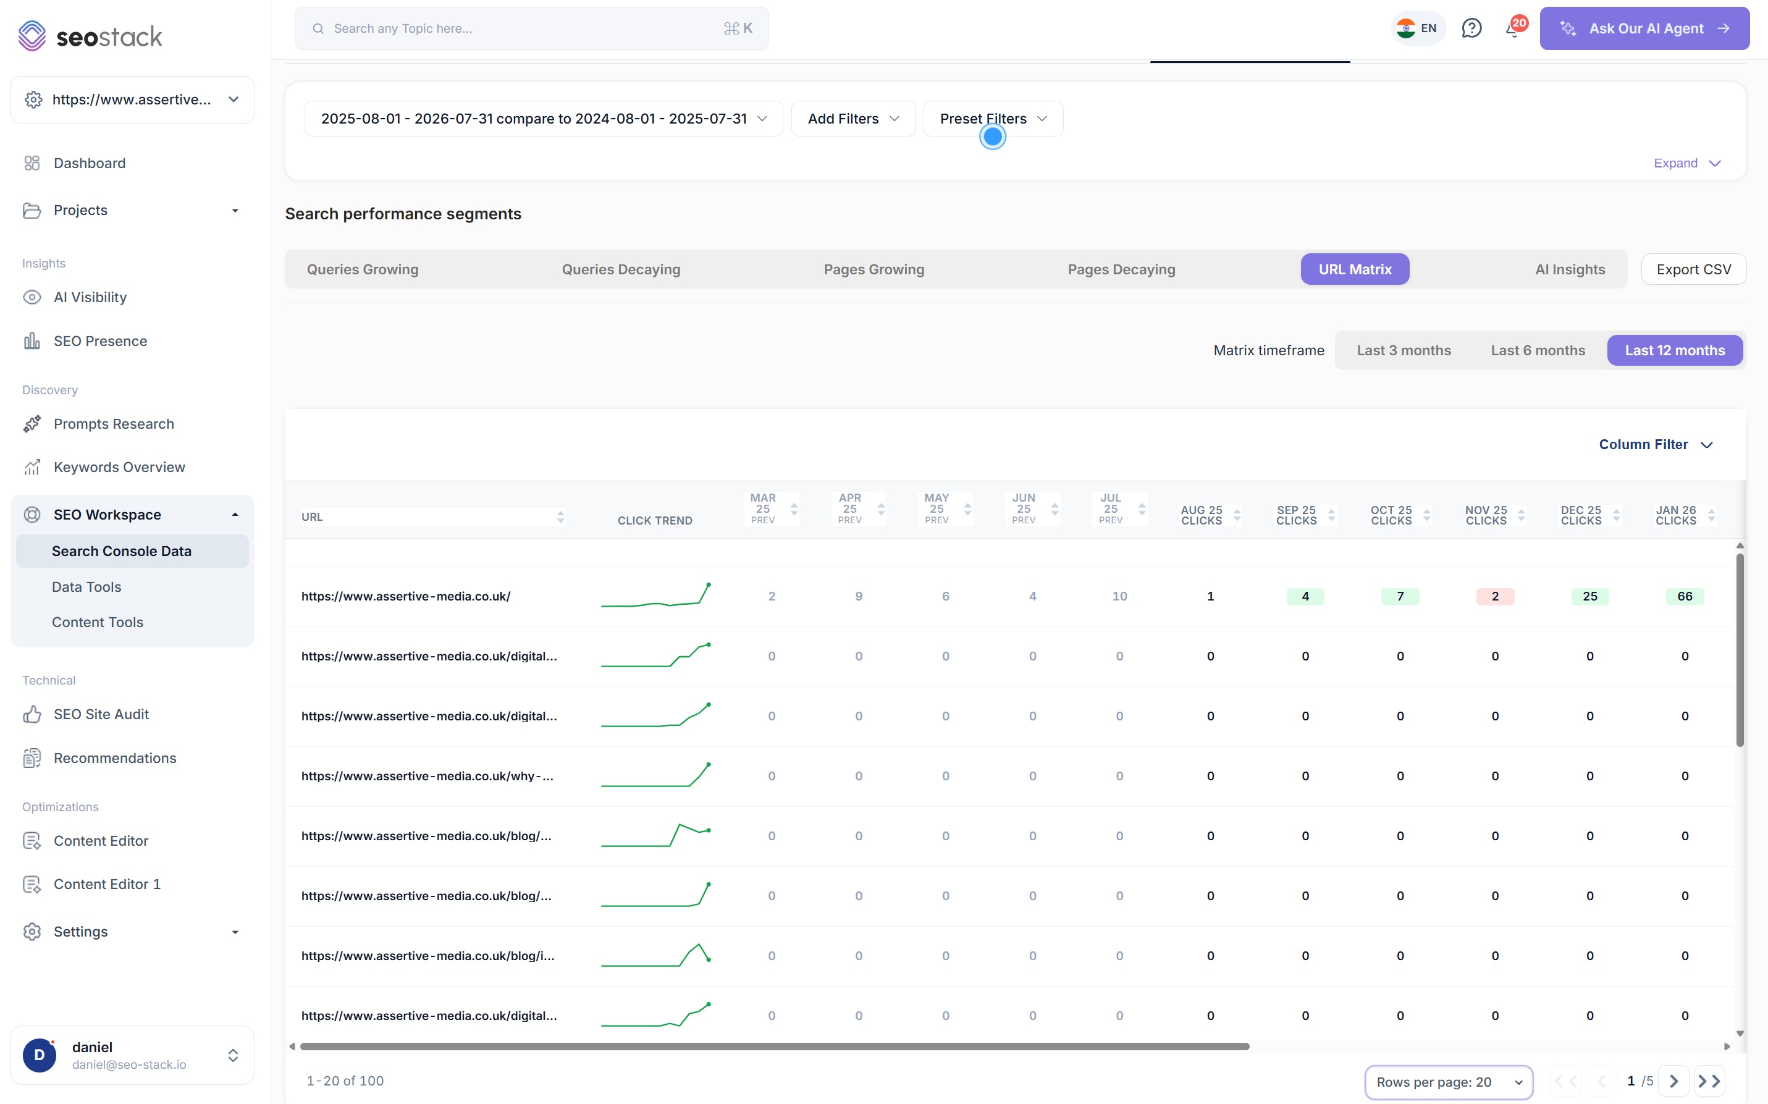Select Last 6 months timeframe
The width and height of the screenshot is (1768, 1104).
tap(1538, 350)
